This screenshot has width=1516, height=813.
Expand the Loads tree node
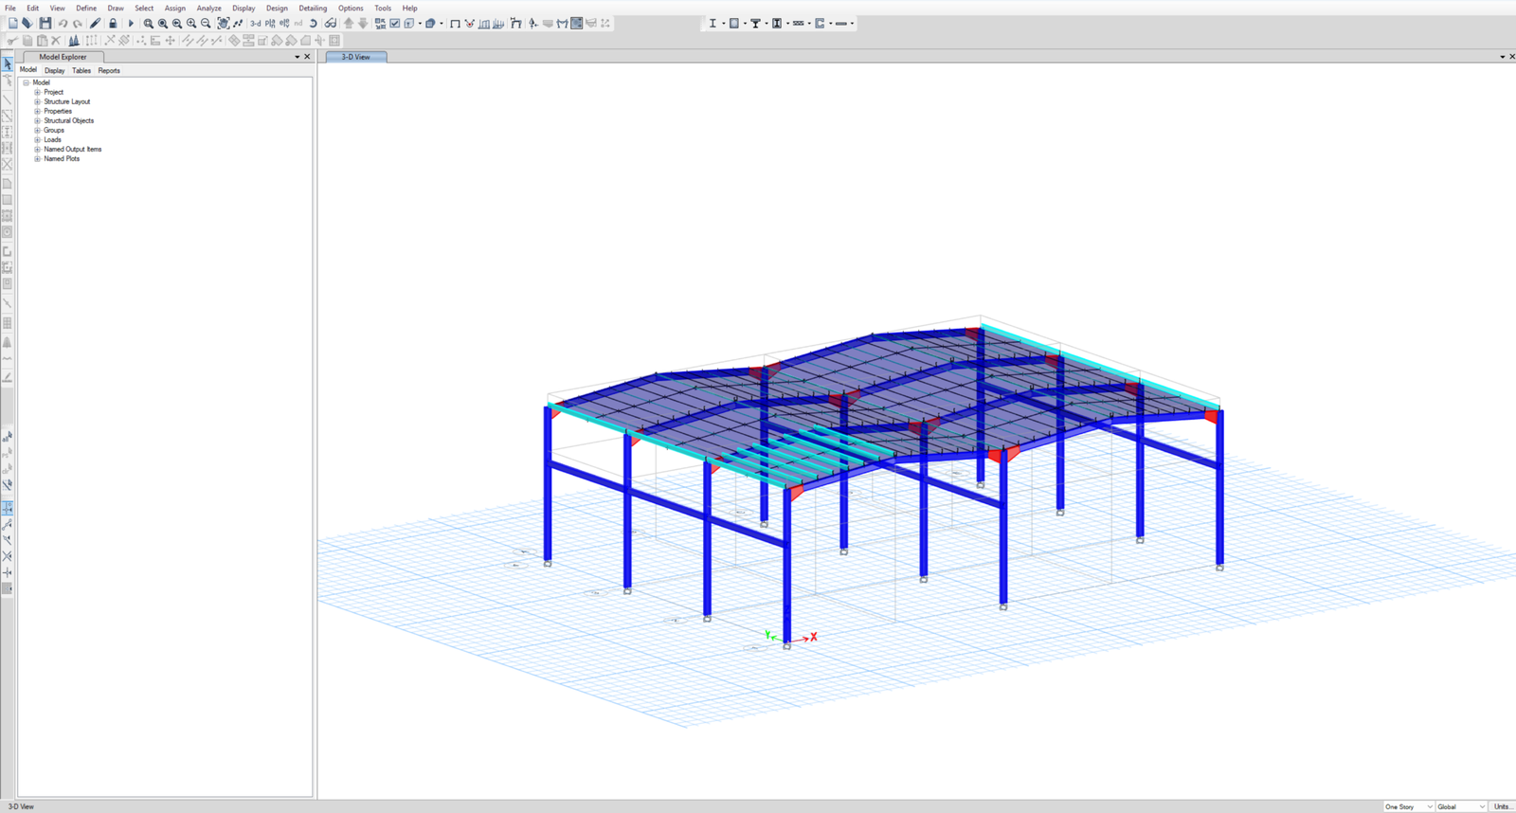pyautogui.click(x=38, y=139)
